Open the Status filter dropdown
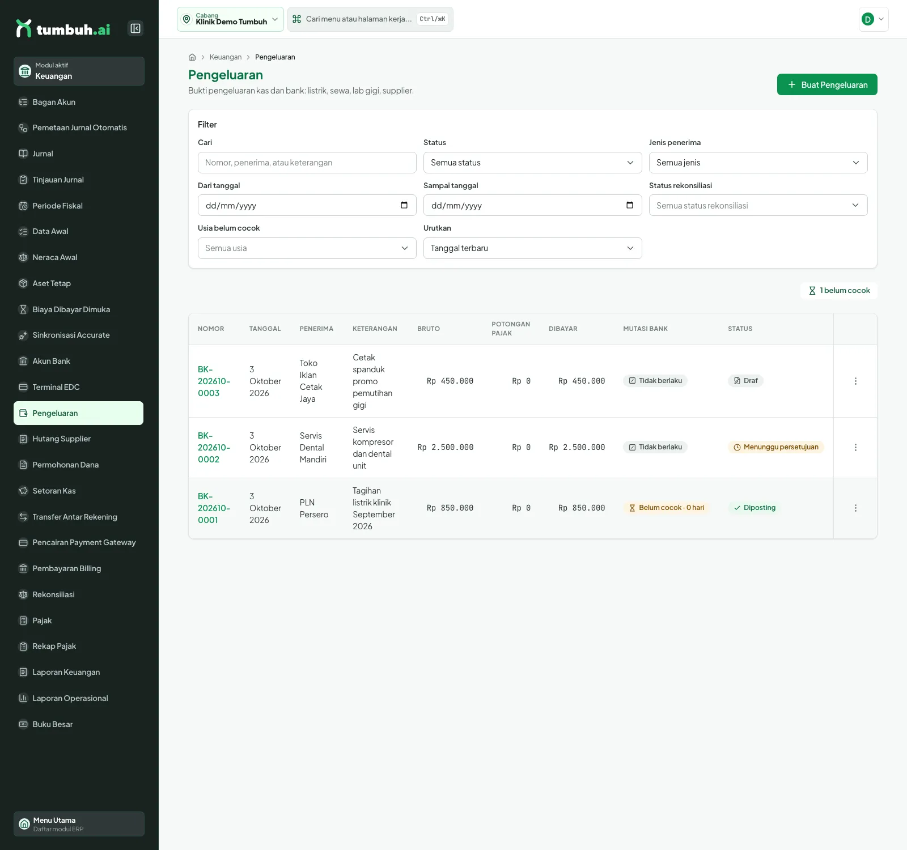Viewport: 907px width, 850px height. (533, 163)
